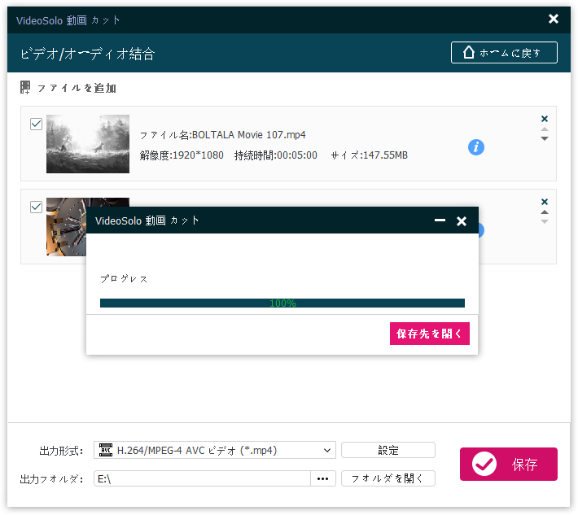
Task: Browse output folder with ... button
Action: (323, 478)
